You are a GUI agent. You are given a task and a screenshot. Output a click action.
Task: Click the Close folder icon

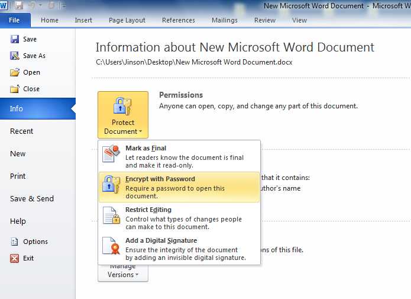(x=15, y=89)
